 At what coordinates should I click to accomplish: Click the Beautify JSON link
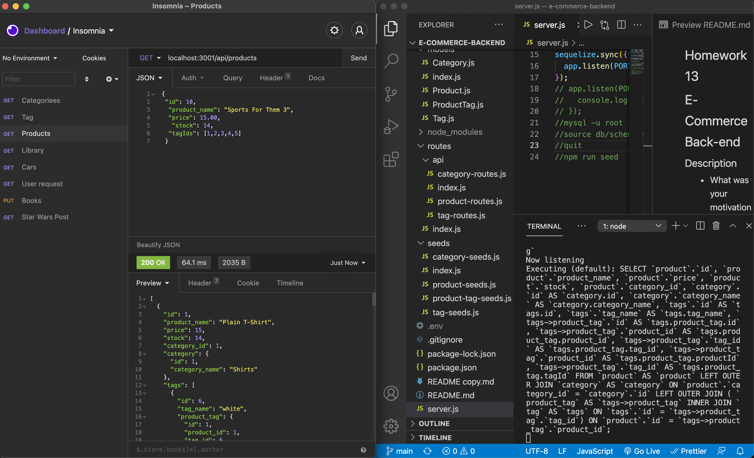coord(158,245)
